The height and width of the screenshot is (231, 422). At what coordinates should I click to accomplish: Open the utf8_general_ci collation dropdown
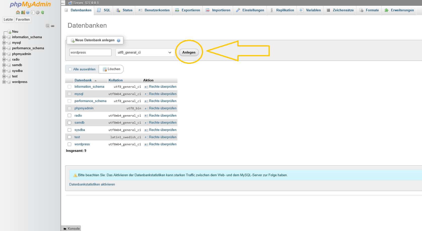click(x=145, y=53)
